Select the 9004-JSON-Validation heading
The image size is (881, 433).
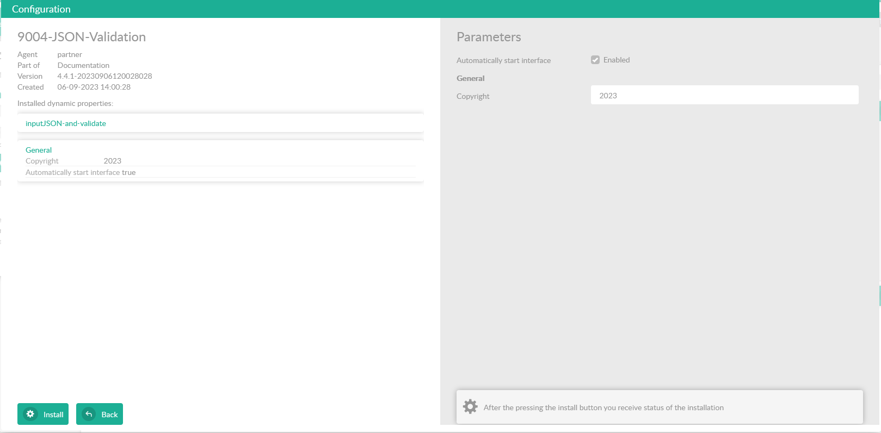click(82, 37)
